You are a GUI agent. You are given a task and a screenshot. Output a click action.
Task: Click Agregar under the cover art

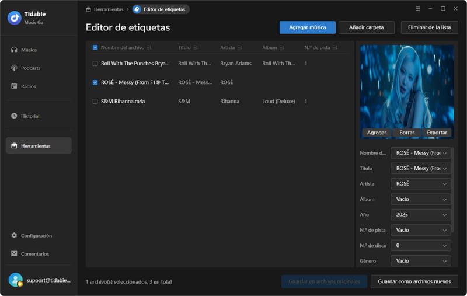coord(377,133)
